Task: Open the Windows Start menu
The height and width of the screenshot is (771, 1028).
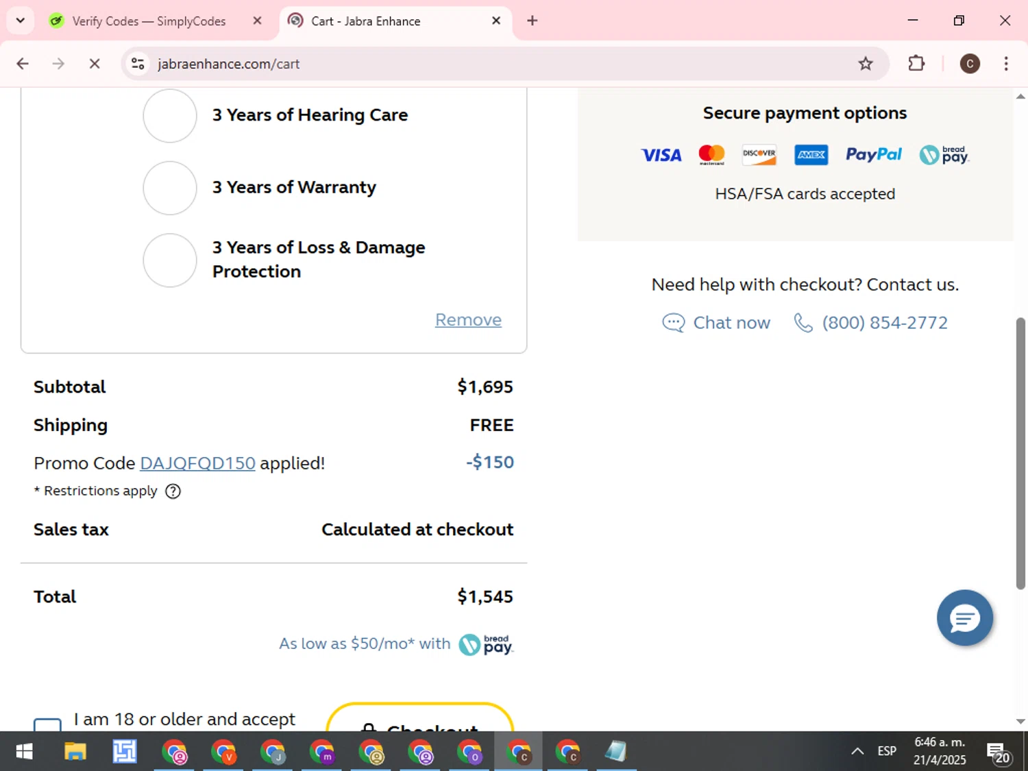Action: point(24,752)
